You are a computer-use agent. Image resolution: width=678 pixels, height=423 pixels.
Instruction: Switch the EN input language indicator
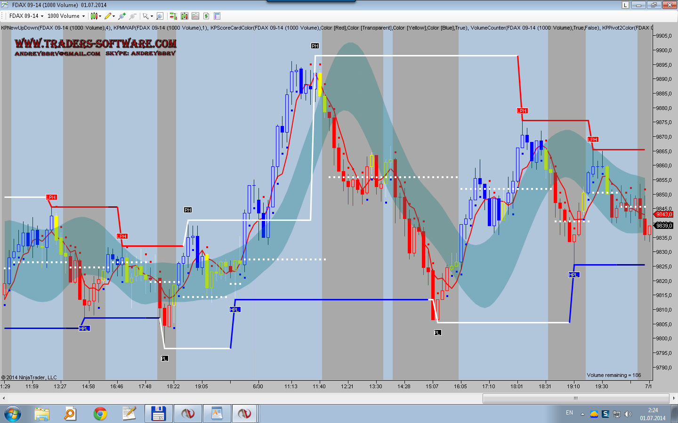(569, 413)
